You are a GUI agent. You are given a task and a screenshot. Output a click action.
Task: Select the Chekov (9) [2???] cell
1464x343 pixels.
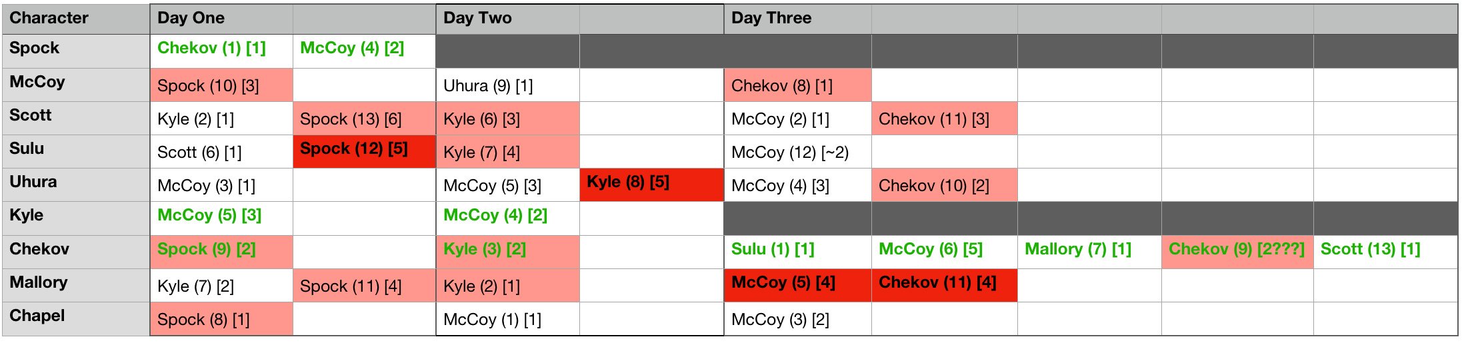point(1237,250)
